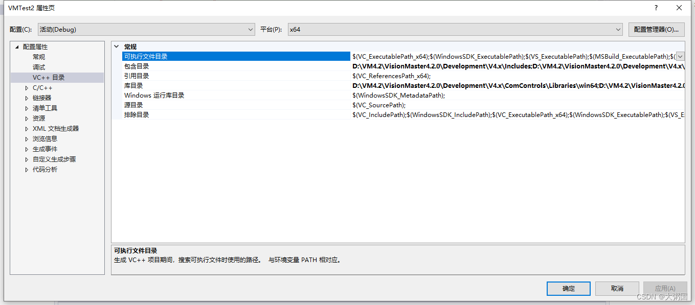Expand the 自定义生成步骤 node arrow
The image size is (695, 305).
point(27,159)
